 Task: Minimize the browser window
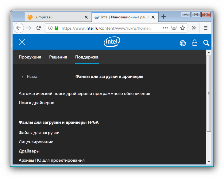pyautogui.click(x=186, y=14)
